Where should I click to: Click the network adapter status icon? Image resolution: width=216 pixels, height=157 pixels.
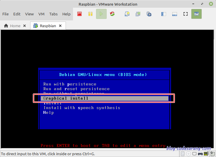[x=194, y=154]
